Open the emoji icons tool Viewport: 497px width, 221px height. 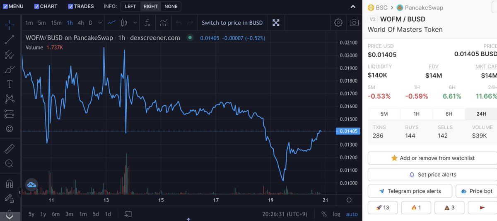[10, 129]
